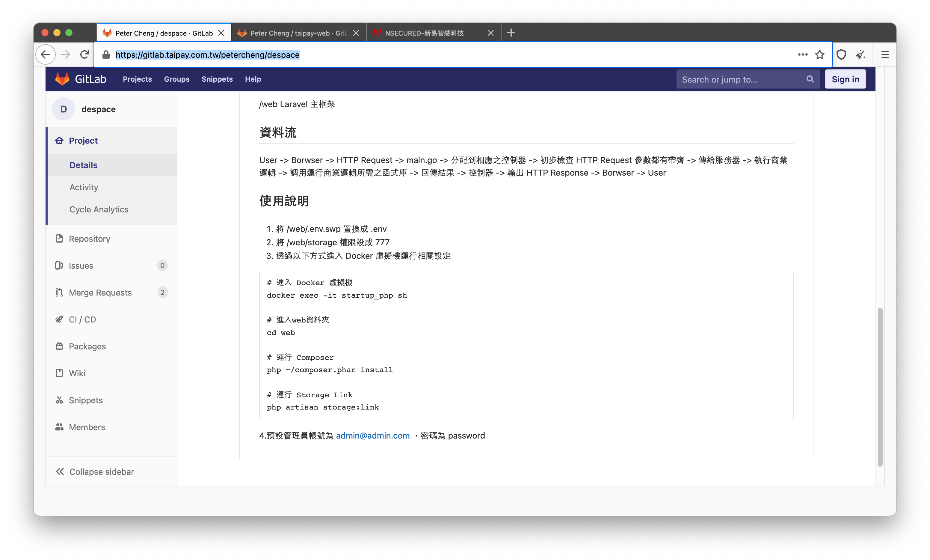Open the Project sidebar section
930x560 pixels.
(112, 141)
